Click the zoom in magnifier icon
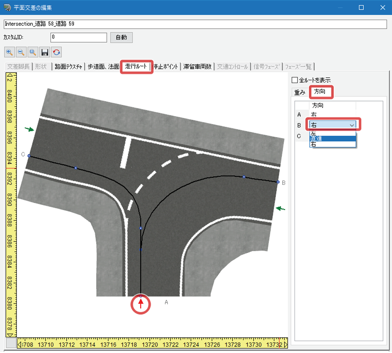Image resolution: width=392 pixels, height=353 pixels. coord(9,52)
